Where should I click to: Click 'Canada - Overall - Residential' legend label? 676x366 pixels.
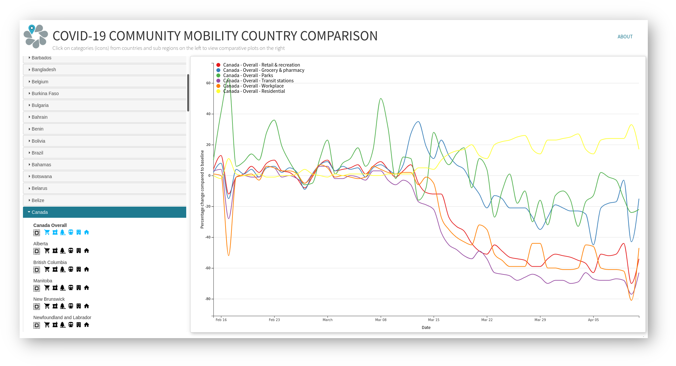[x=254, y=91]
